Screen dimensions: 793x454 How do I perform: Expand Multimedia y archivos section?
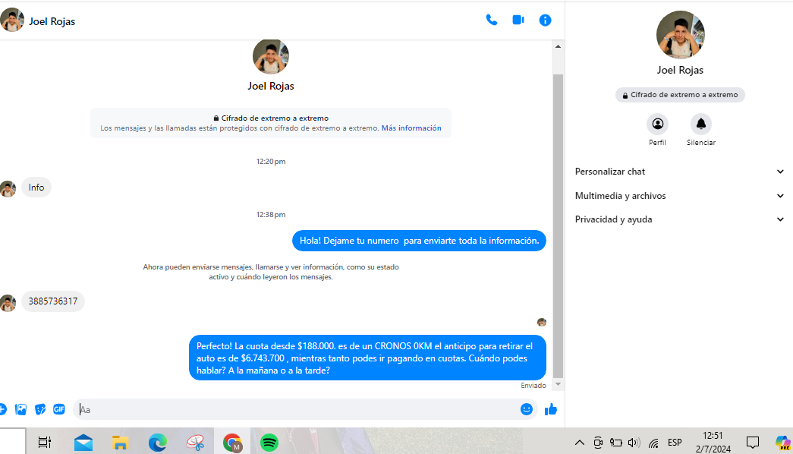pyautogui.click(x=678, y=196)
